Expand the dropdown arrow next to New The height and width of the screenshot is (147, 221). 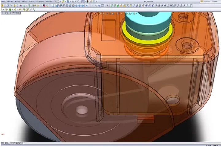[60, 2]
